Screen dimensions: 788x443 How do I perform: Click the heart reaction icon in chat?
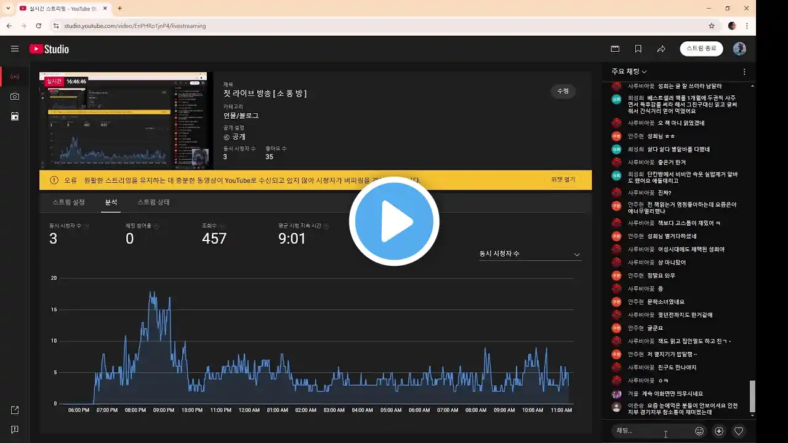pos(739,431)
